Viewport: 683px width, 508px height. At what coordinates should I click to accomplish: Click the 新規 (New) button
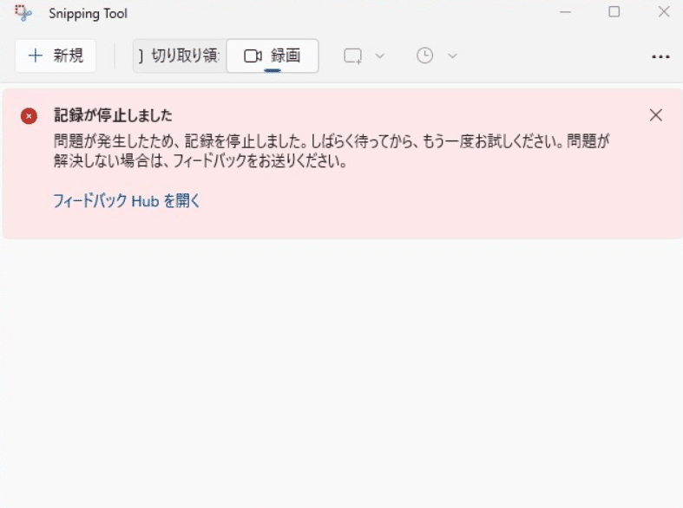56,55
